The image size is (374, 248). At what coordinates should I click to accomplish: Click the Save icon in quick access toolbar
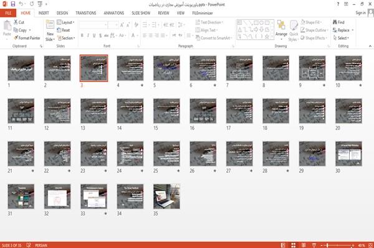tap(13, 4)
